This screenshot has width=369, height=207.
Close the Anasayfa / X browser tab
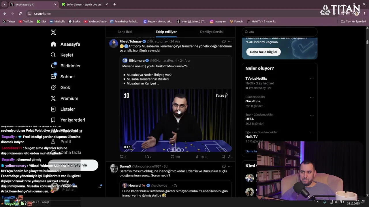tap(55, 5)
